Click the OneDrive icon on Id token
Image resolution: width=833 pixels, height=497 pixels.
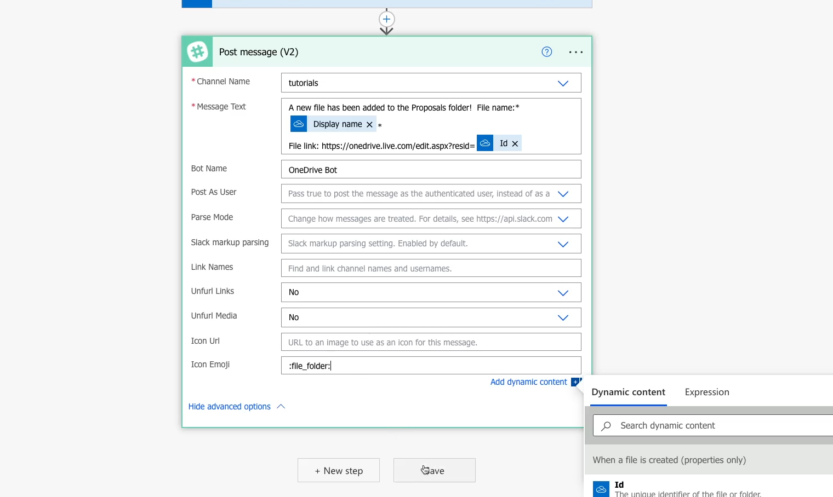pyautogui.click(x=485, y=143)
